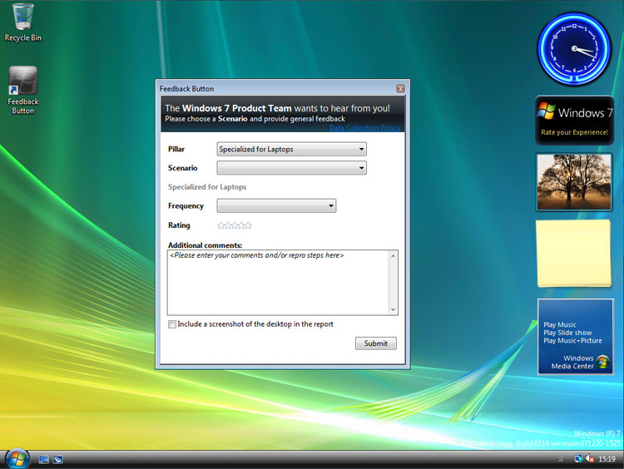
Task: Set the rating to three stars
Action: pos(235,225)
